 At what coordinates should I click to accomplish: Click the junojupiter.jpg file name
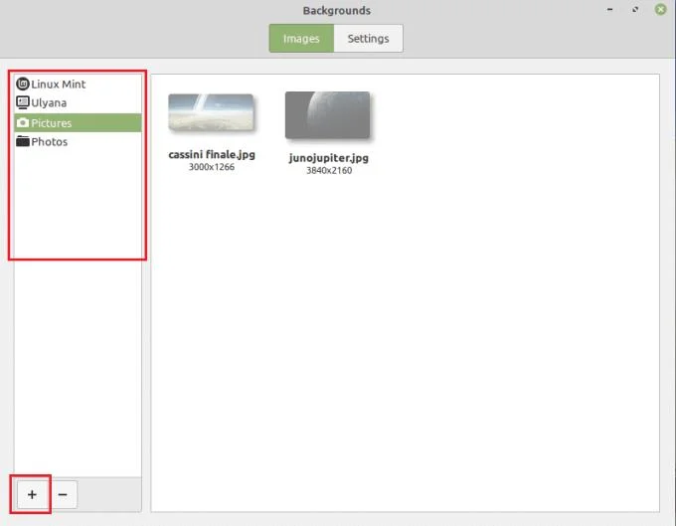[x=328, y=158]
